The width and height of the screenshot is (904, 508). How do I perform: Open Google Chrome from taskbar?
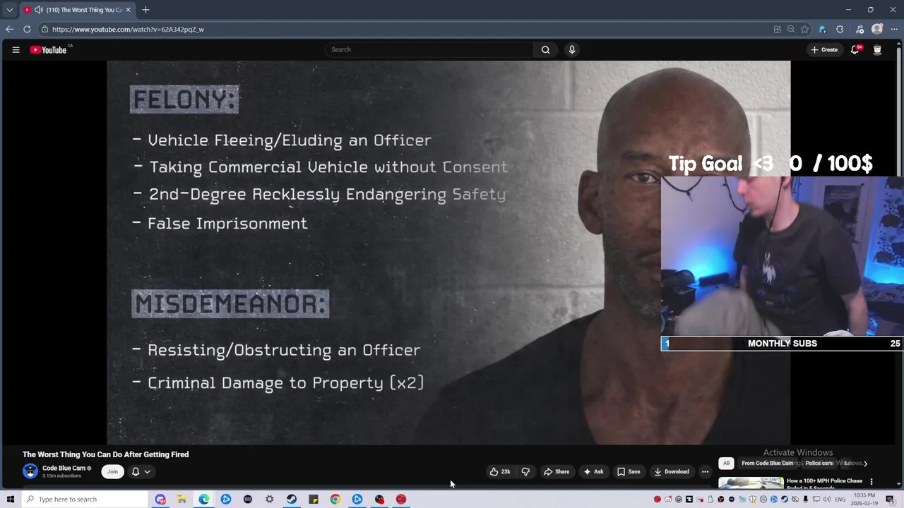coord(335,500)
